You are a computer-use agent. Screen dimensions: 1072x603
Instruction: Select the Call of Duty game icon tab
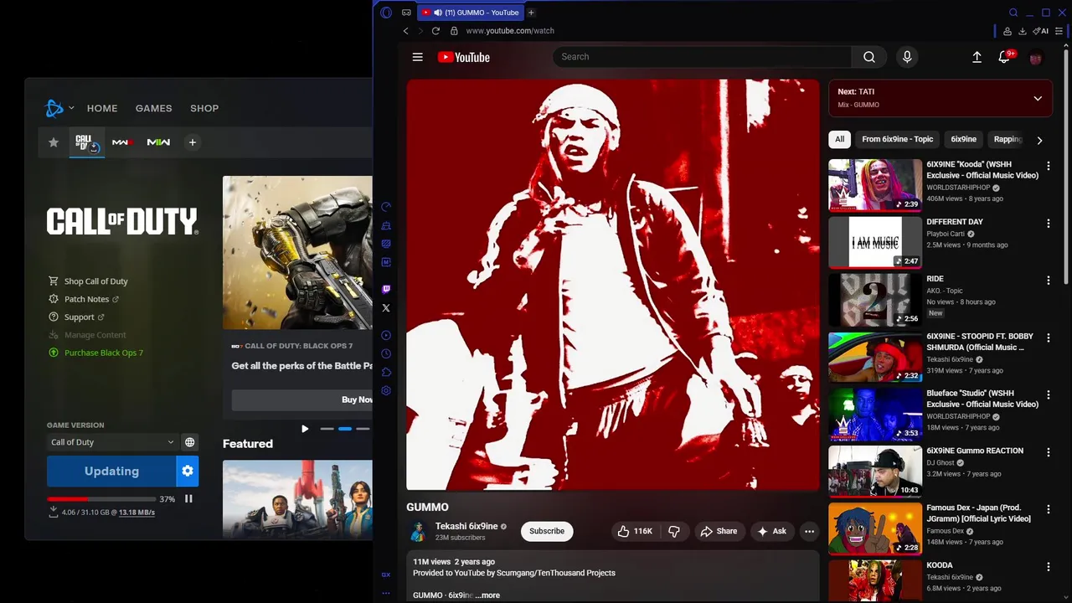pos(85,142)
